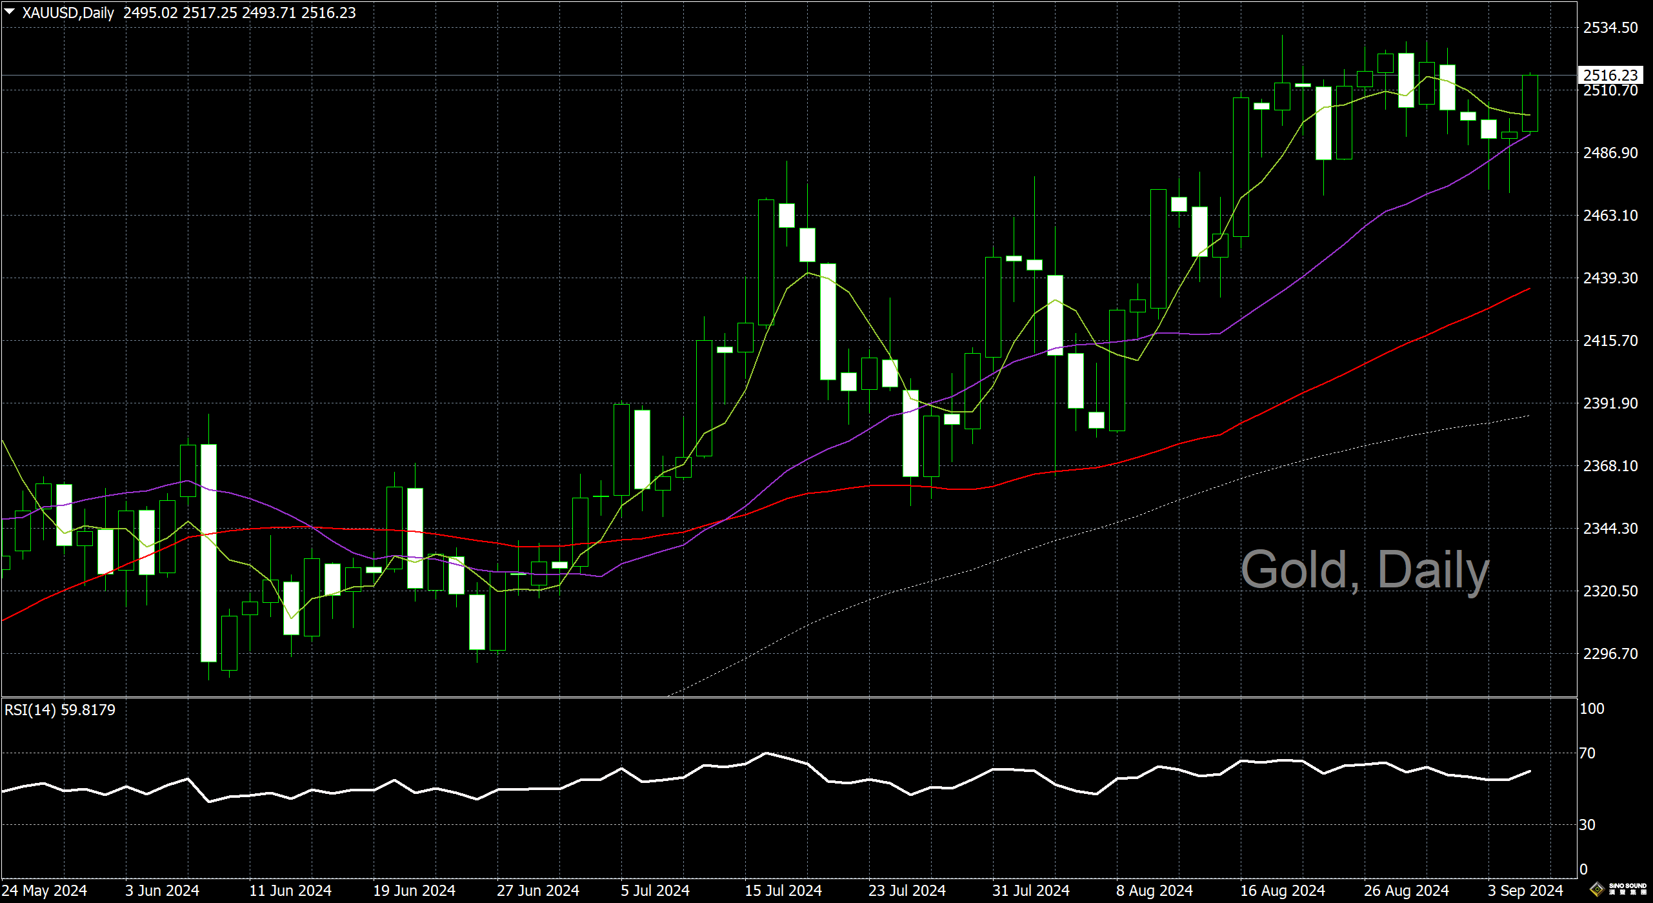Click the 2296.70 price axis label

(x=1610, y=654)
